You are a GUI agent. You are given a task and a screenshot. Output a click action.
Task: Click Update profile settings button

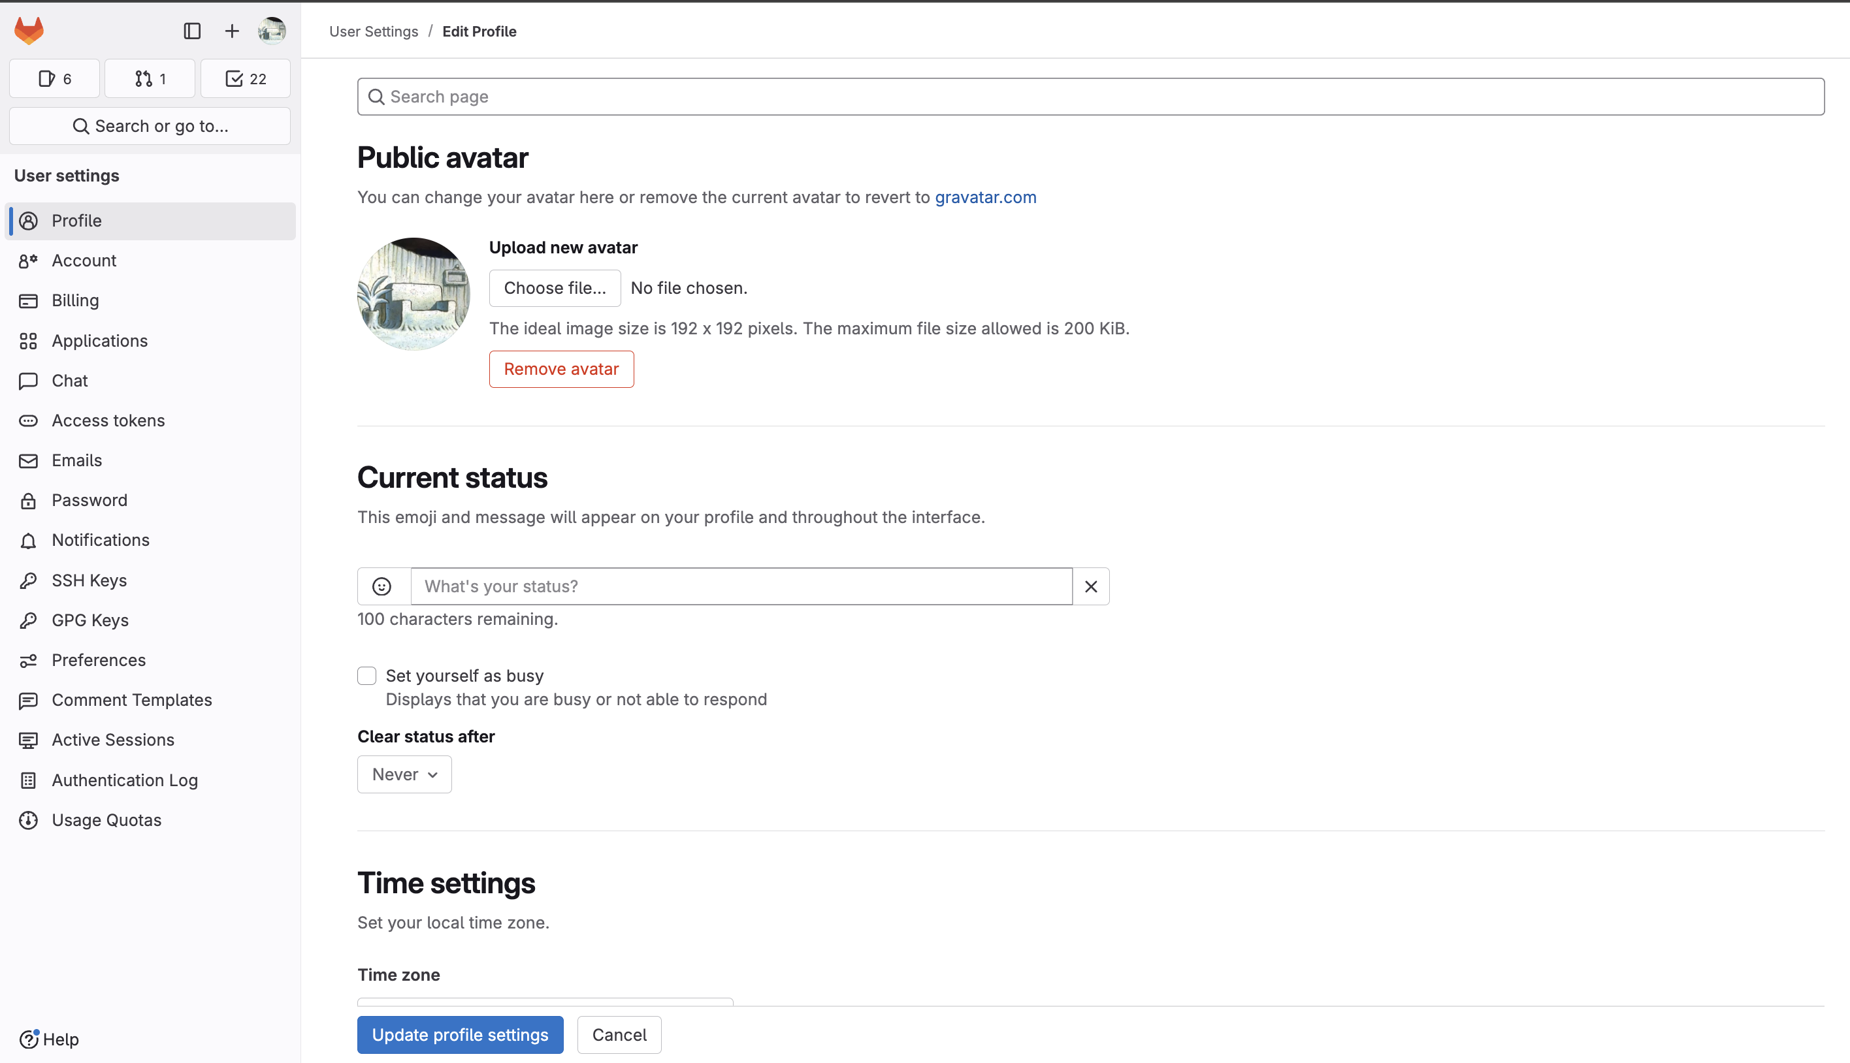click(x=460, y=1034)
